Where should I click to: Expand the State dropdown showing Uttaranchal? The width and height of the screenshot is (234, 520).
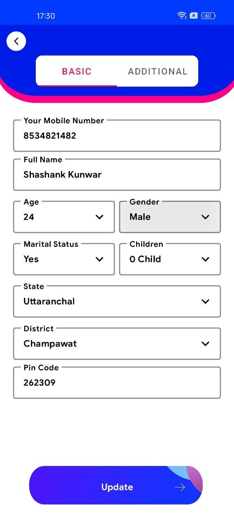117,301
